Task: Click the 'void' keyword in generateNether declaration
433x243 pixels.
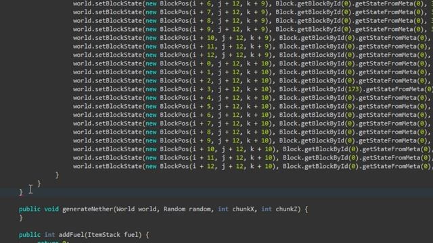Action: (x=51, y=209)
